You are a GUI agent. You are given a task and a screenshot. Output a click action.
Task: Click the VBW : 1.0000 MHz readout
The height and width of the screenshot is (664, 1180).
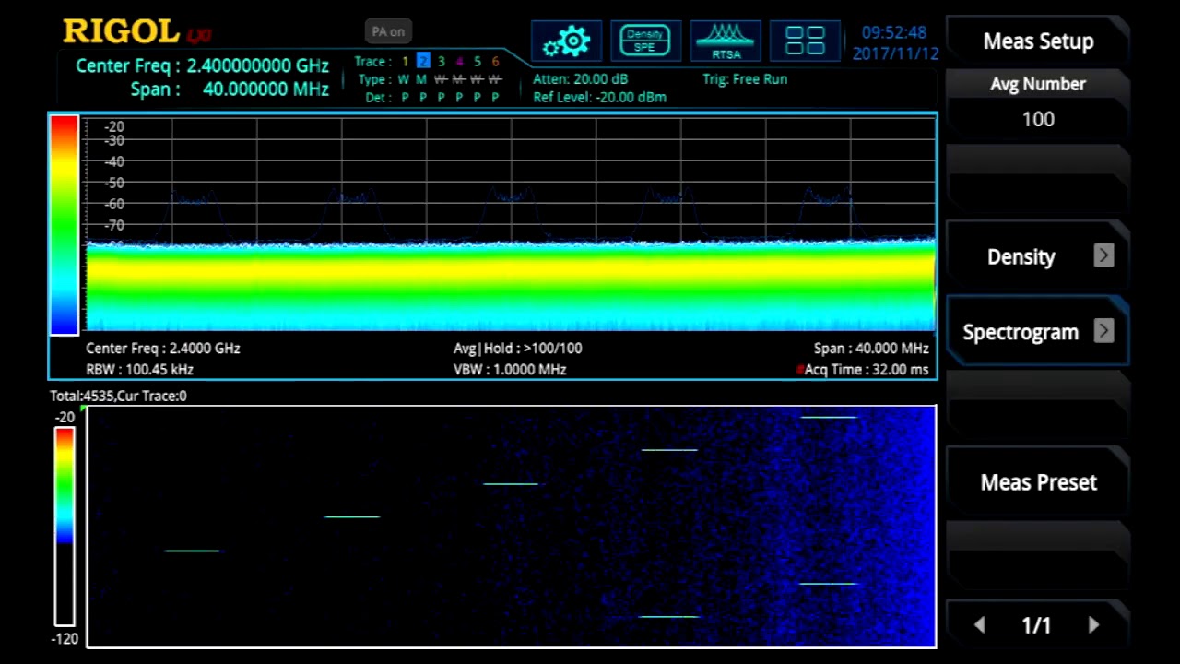[x=510, y=370]
